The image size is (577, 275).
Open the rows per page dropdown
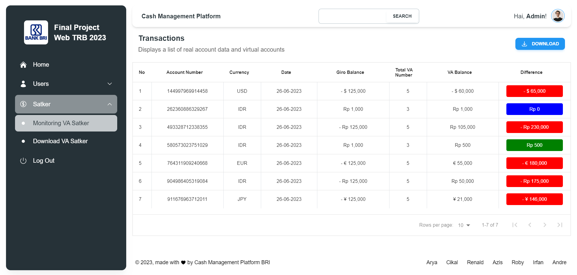[x=464, y=225]
